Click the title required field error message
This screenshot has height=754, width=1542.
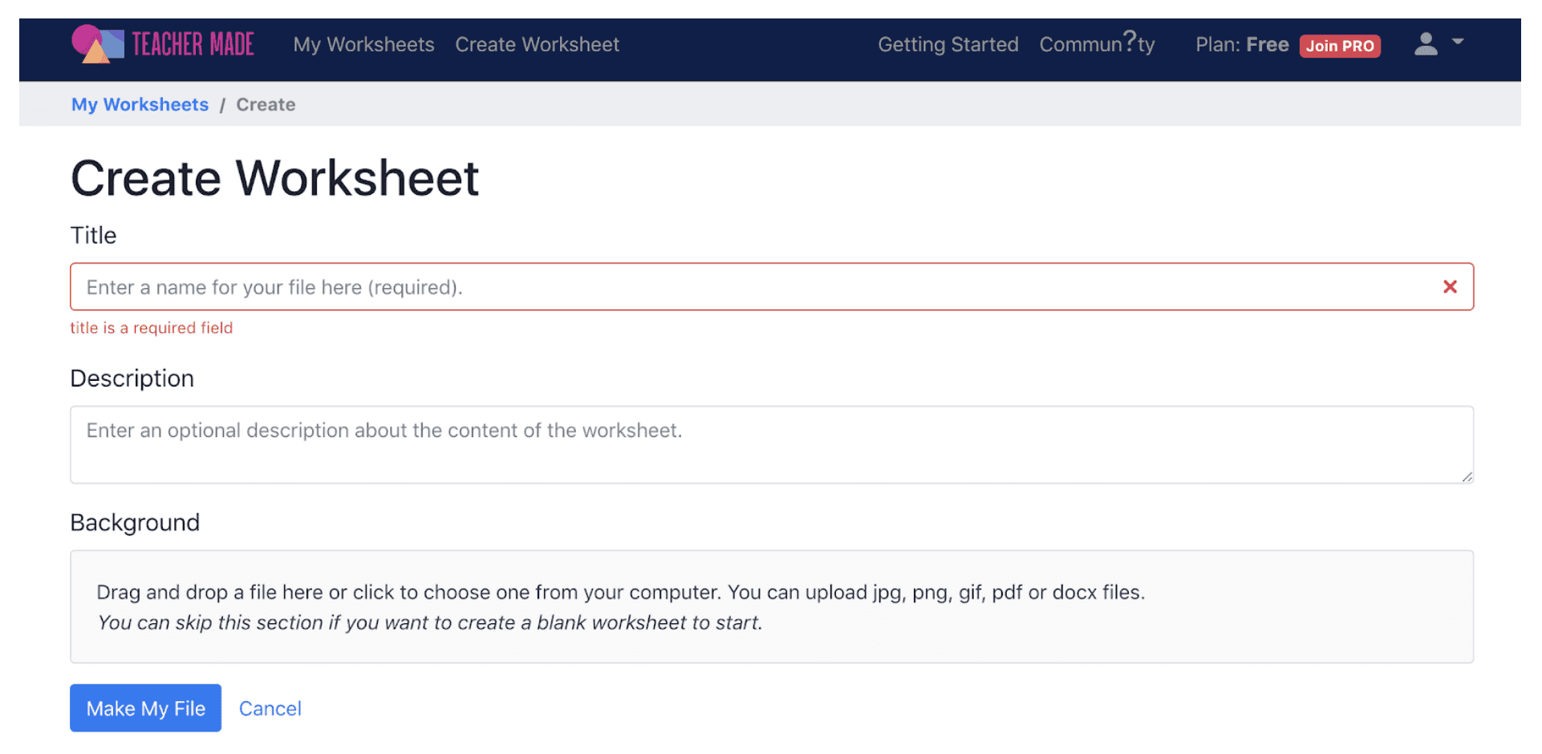pos(152,327)
